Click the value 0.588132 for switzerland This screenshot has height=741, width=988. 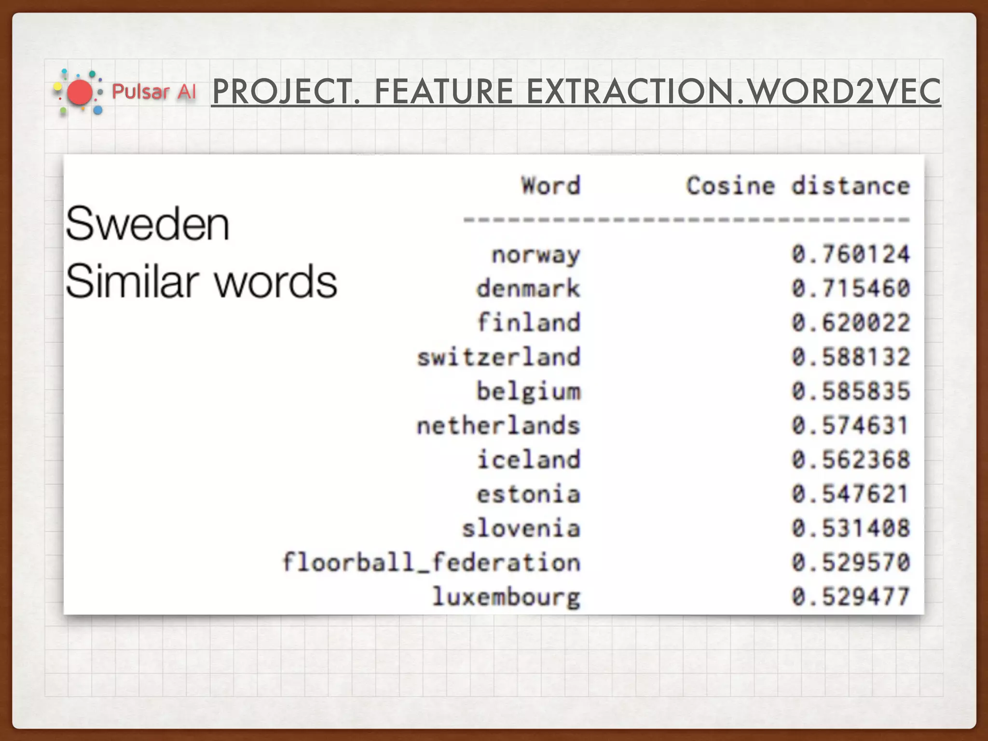pos(851,357)
